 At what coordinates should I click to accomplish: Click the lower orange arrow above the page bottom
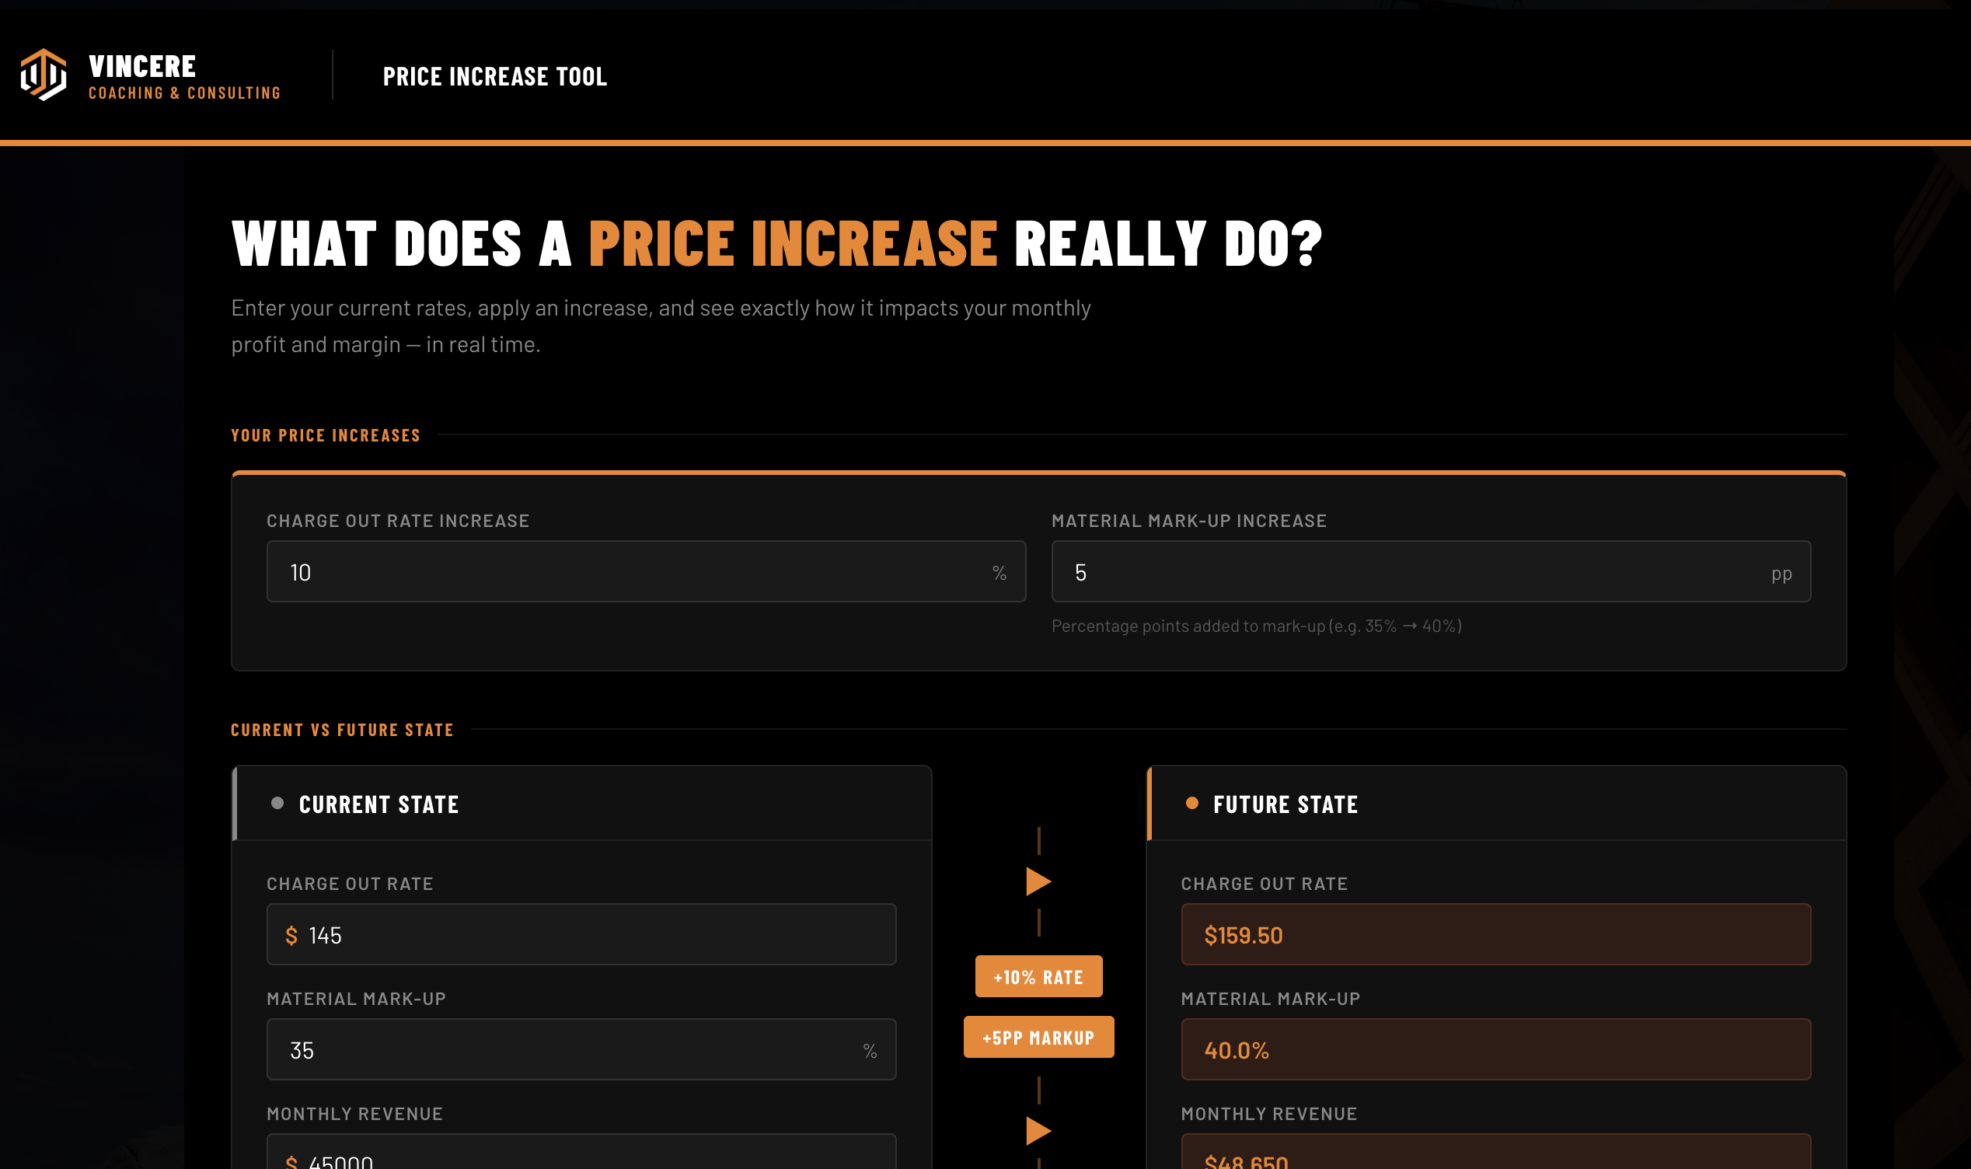point(1038,1131)
